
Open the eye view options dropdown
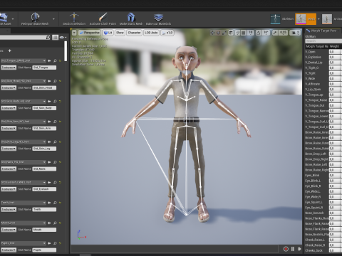coord(63,37)
